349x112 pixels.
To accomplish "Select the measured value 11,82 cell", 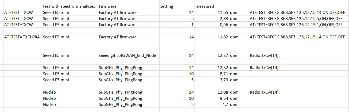I will [x=212, y=37].
